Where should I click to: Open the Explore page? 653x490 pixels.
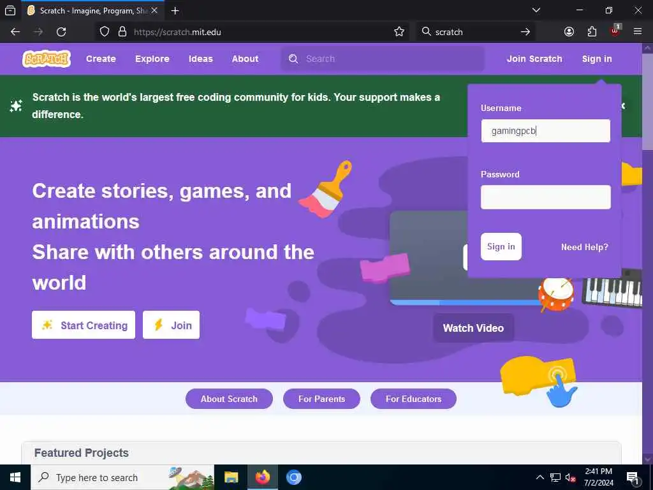coord(152,59)
